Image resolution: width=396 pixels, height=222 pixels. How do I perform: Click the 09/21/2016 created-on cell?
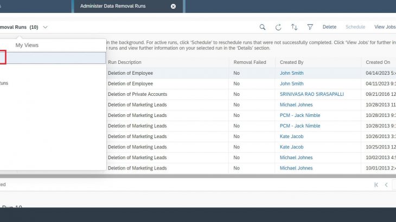pos(381,94)
